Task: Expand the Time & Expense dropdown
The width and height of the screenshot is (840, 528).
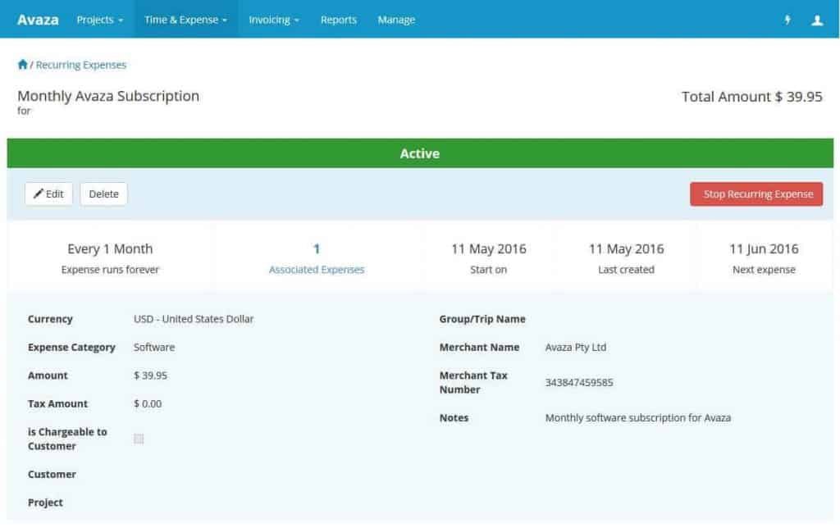Action: pos(185,20)
